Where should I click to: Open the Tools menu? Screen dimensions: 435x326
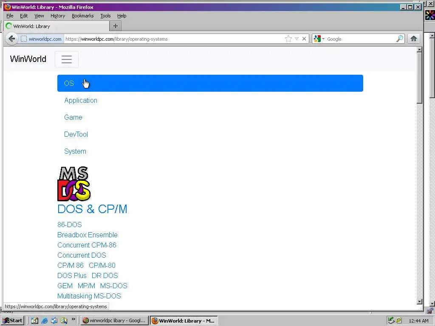pyautogui.click(x=105, y=16)
